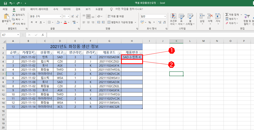
Task: Click the Undo arrow icon
Action: pos(11,3)
